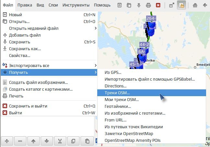This screenshot has width=210, height=147.
Task: Select Из изображений с геотегами...
Action: [152, 113]
